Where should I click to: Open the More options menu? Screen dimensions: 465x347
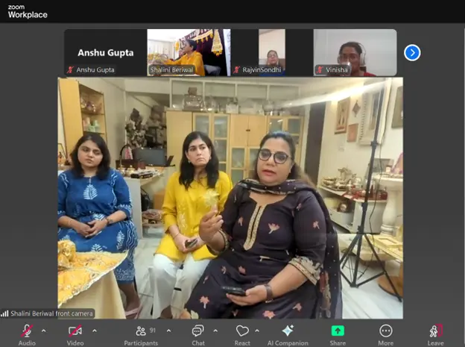(385, 331)
